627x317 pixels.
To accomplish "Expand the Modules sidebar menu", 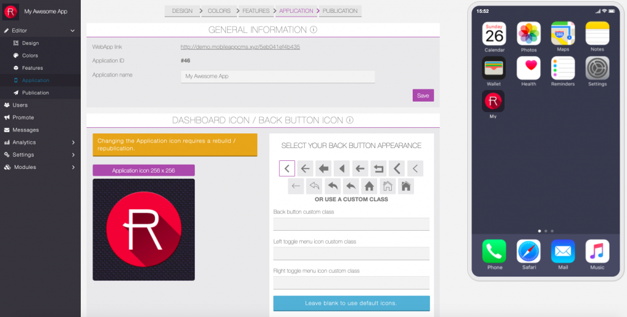I will click(x=73, y=167).
